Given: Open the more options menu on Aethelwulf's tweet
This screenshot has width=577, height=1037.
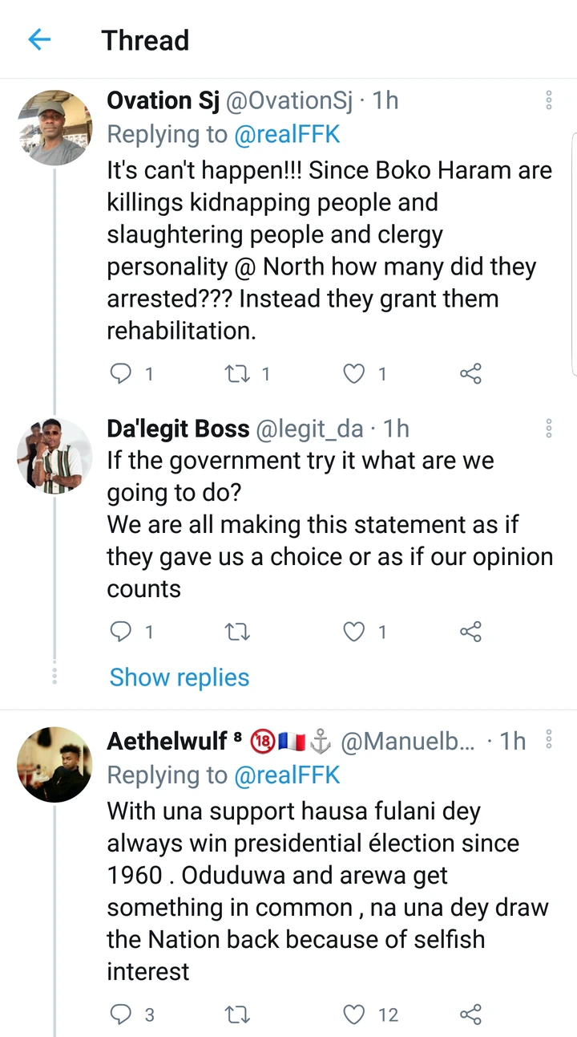Looking at the screenshot, I should tap(549, 740).
